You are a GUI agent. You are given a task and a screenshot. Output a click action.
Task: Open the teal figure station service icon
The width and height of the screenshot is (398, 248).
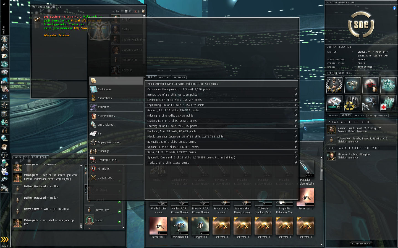click(x=388, y=85)
